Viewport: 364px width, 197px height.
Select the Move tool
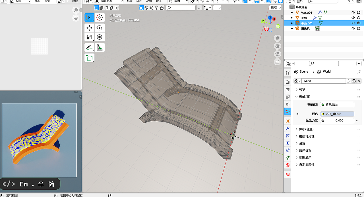pos(89,28)
